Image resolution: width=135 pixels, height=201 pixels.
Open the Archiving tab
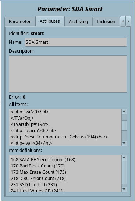click(78, 21)
